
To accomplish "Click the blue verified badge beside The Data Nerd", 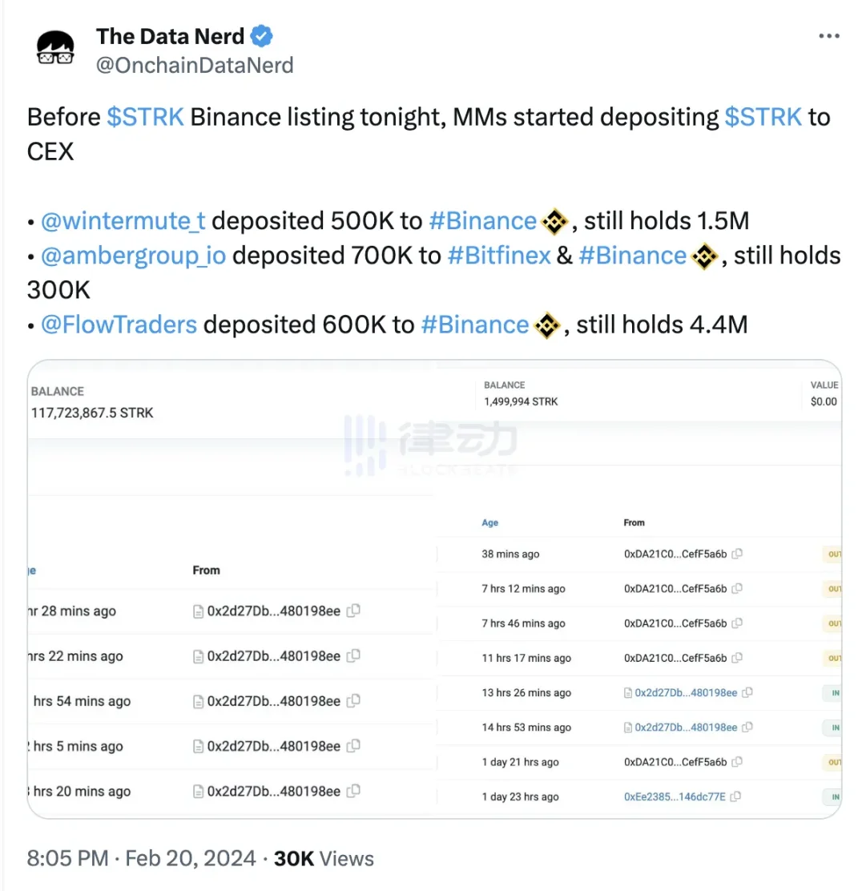I will (261, 36).
